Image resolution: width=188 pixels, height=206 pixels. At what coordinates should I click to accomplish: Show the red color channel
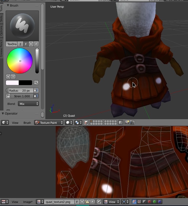coord(149,202)
